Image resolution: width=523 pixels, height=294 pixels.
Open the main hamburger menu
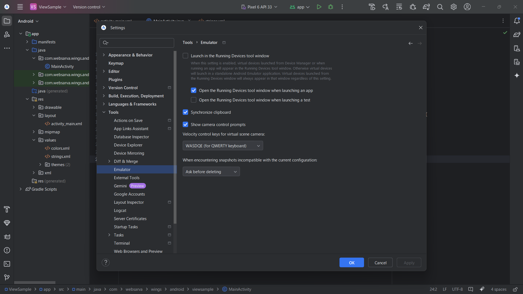pyautogui.click(x=20, y=7)
